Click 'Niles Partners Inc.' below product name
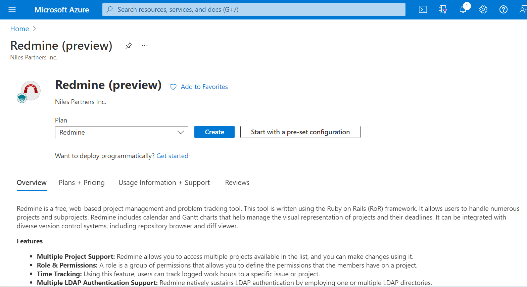527x287 pixels. point(81,102)
